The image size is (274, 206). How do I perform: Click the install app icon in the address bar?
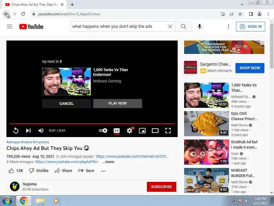coord(223,14)
